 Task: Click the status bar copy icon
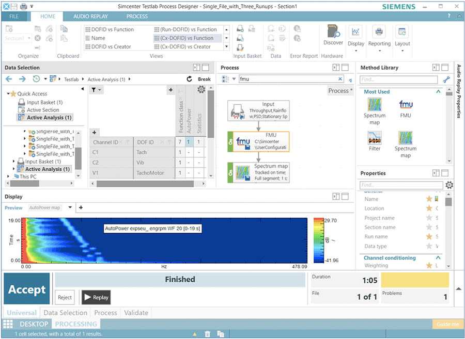(220, 334)
